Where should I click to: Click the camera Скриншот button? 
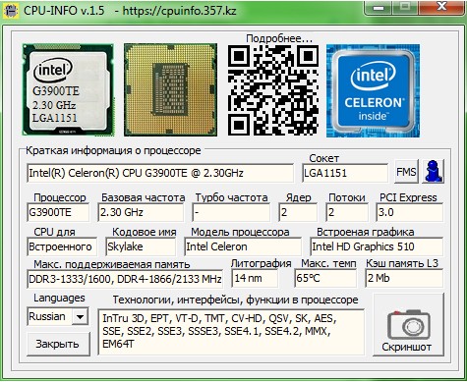point(408,325)
